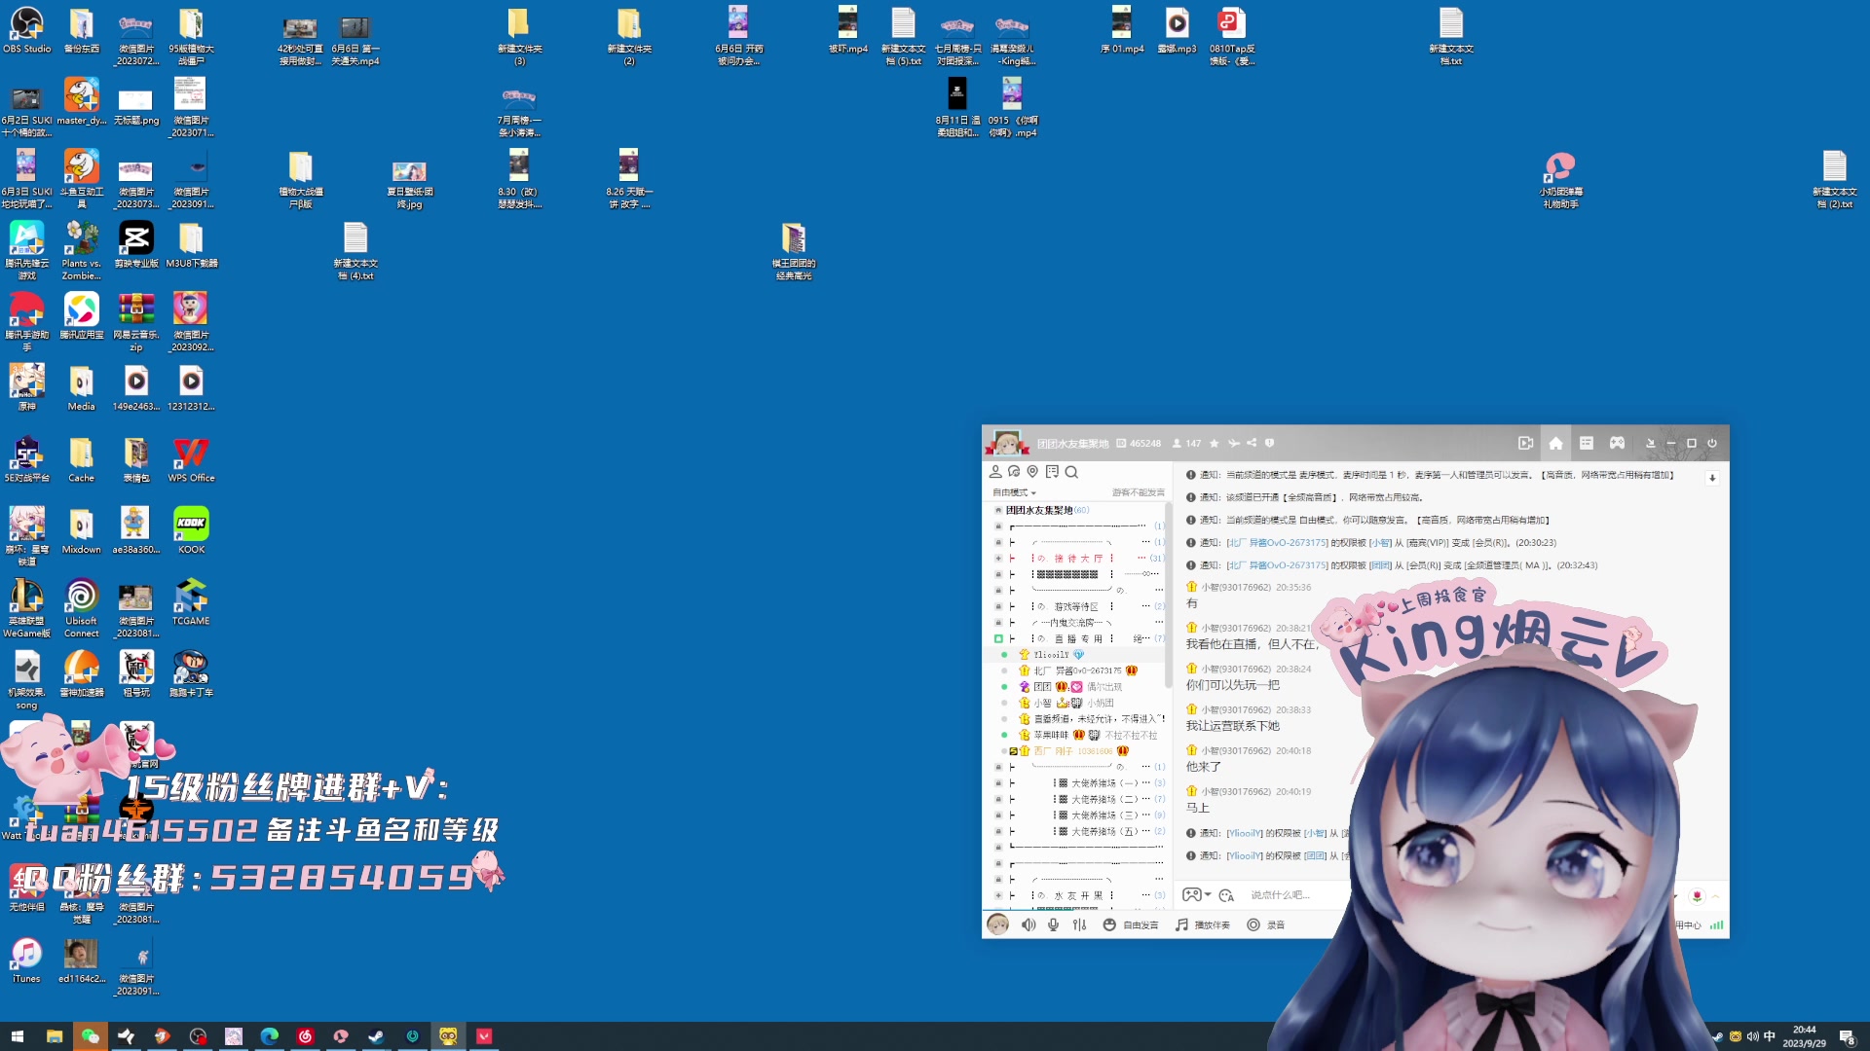Open the 自由模式 mode dropdown
This screenshot has width=1870, height=1051.
[x=1014, y=492]
